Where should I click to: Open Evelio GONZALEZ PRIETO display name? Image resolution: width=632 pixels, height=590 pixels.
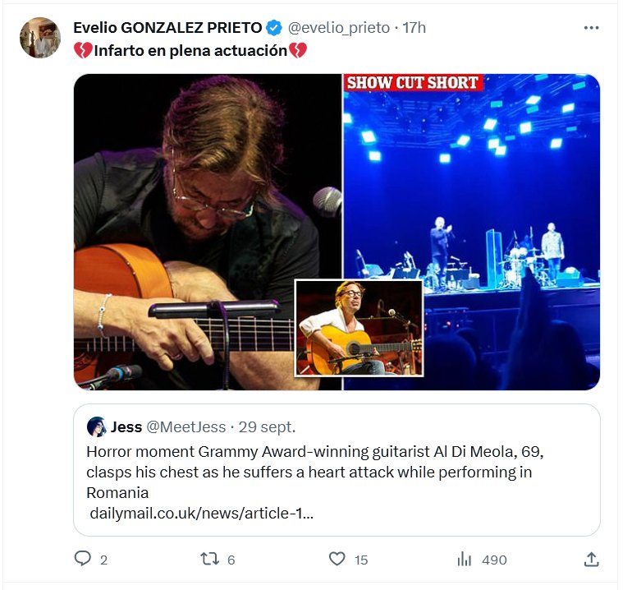pos(168,28)
